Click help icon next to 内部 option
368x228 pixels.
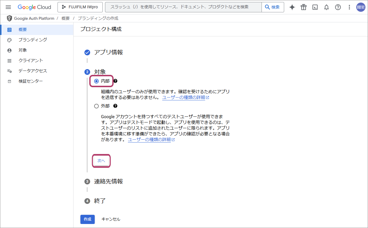(115, 81)
